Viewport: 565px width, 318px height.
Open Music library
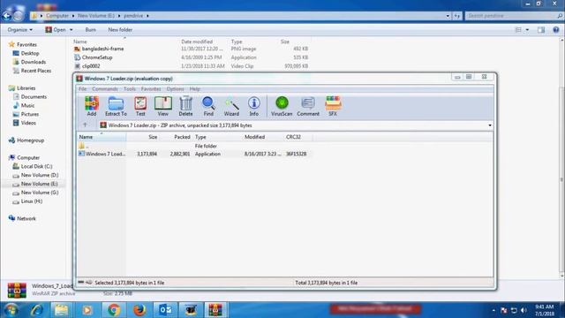[x=27, y=106]
